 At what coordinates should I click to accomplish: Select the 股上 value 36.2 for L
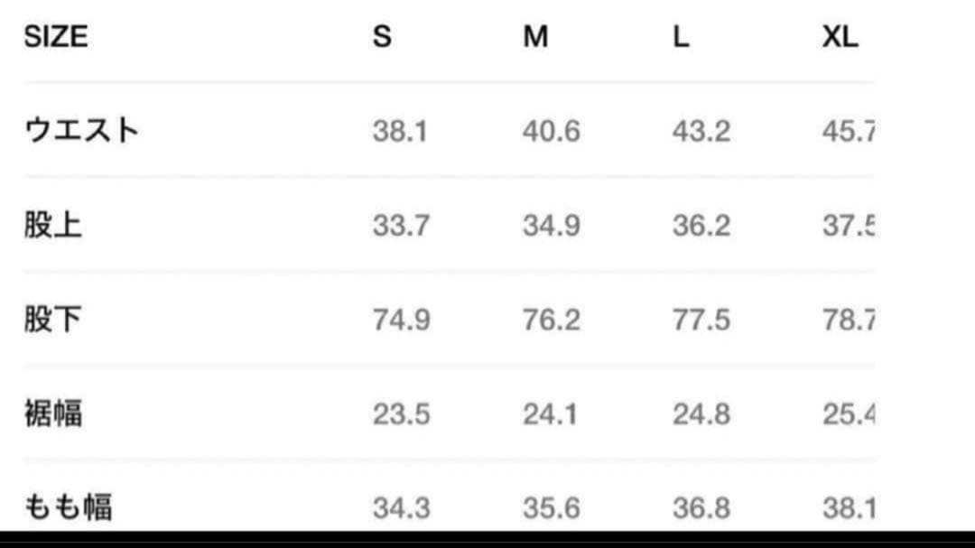tap(701, 226)
